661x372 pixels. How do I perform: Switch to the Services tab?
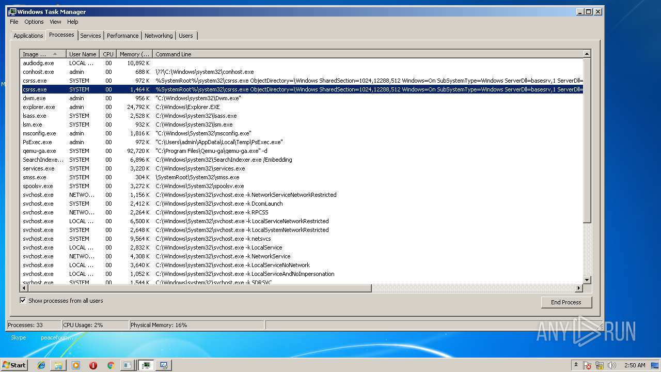click(x=90, y=36)
